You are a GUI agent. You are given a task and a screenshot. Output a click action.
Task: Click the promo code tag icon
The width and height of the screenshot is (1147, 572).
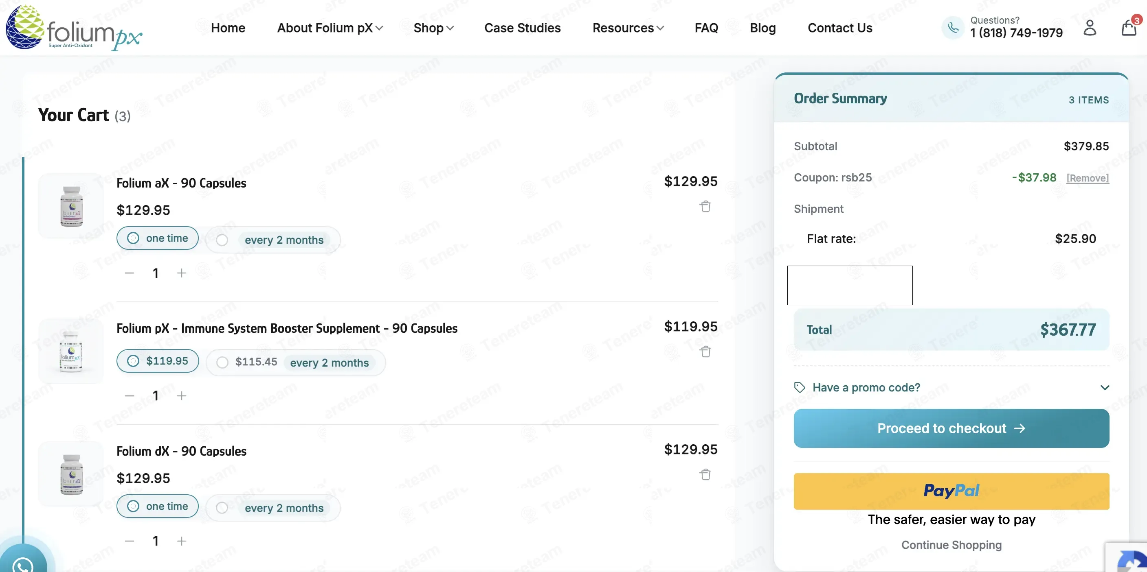tap(800, 387)
